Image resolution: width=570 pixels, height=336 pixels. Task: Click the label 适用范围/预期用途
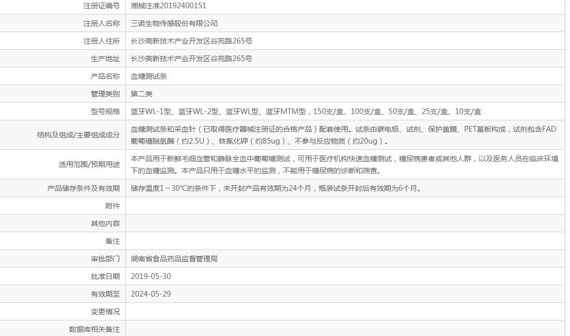[89, 164]
